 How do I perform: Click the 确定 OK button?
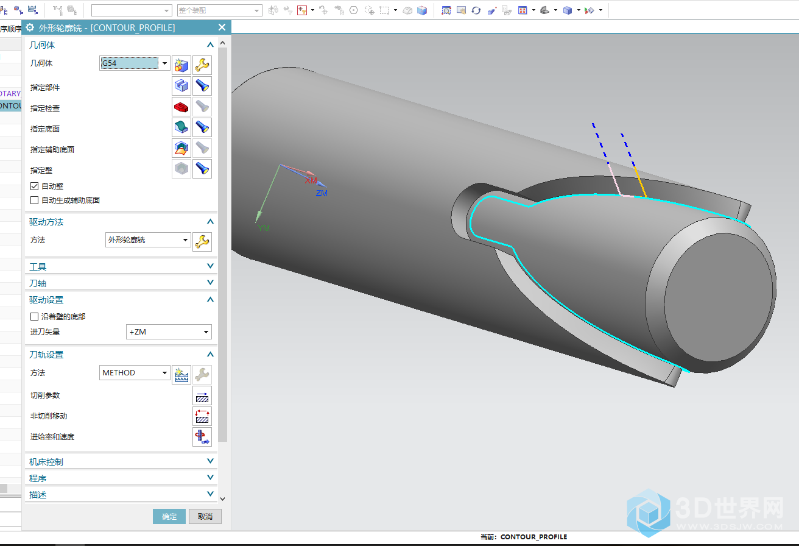[169, 517]
